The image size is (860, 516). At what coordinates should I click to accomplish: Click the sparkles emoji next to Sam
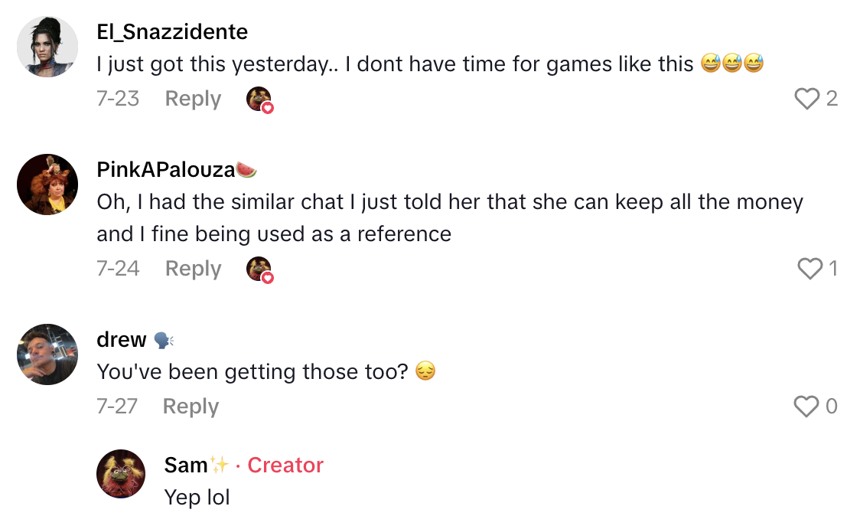pos(220,464)
